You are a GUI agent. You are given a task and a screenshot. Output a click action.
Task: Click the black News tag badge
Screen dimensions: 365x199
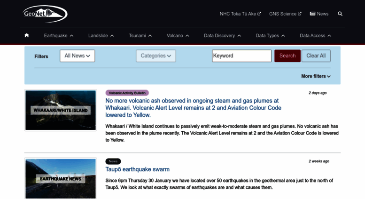[x=113, y=161]
